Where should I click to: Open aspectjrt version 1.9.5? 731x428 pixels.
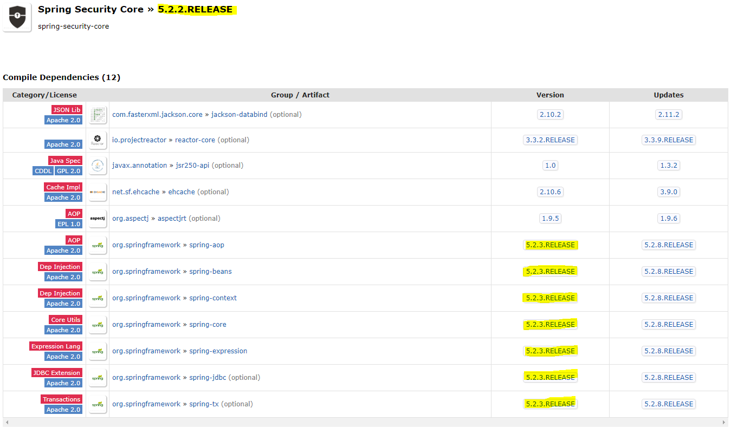pos(550,219)
